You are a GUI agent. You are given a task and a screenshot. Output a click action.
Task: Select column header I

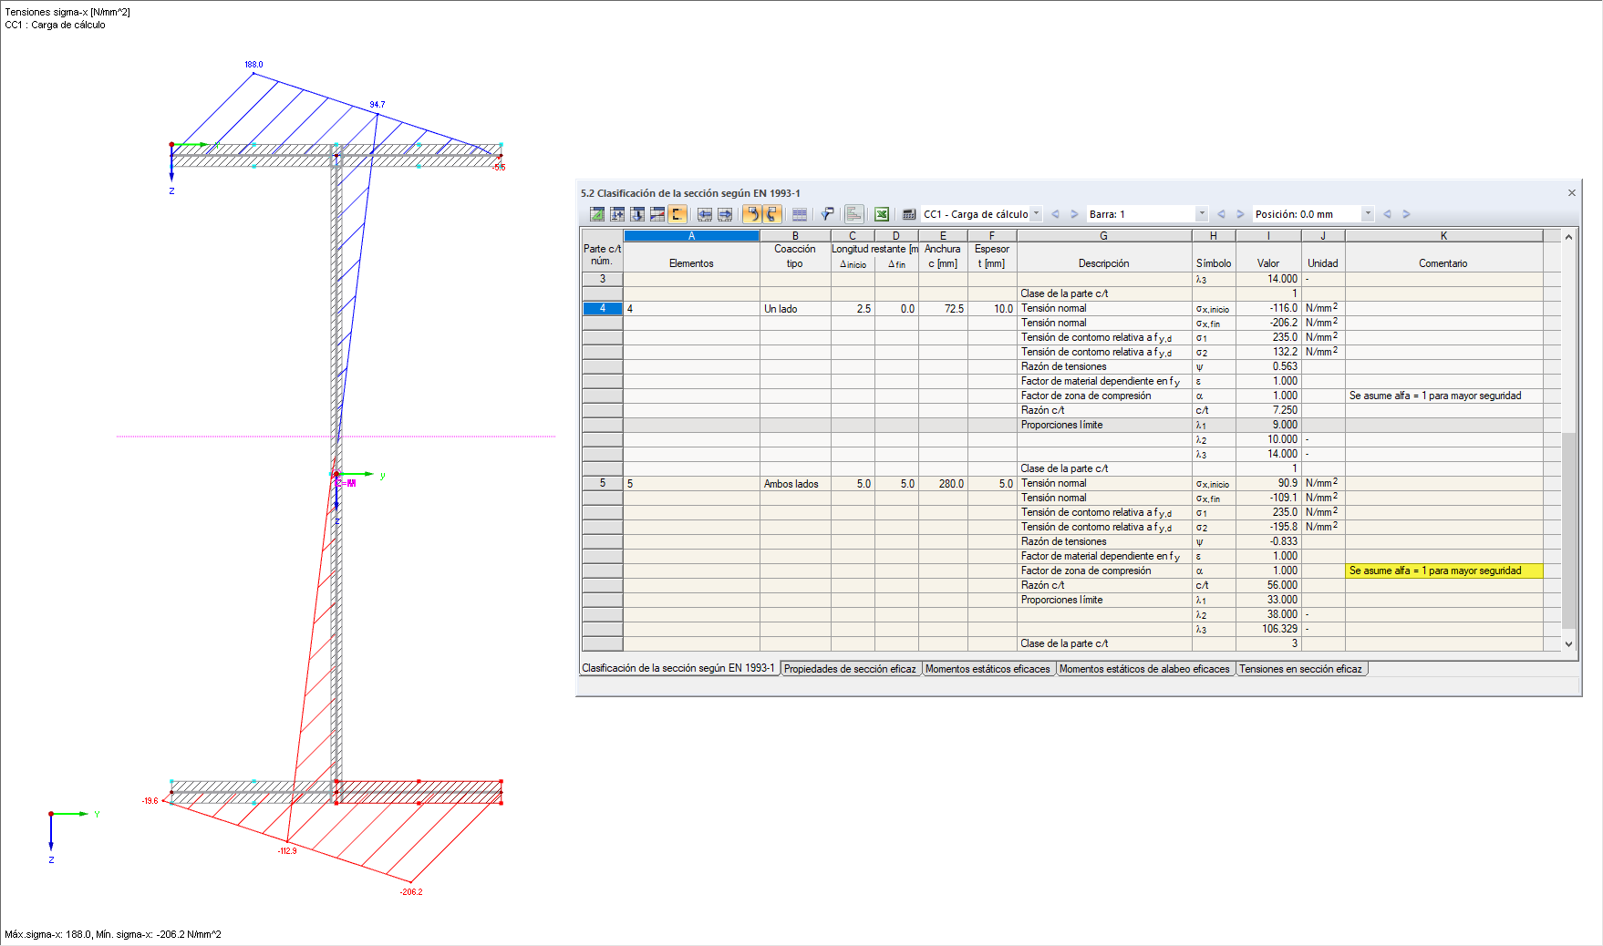pos(1268,236)
